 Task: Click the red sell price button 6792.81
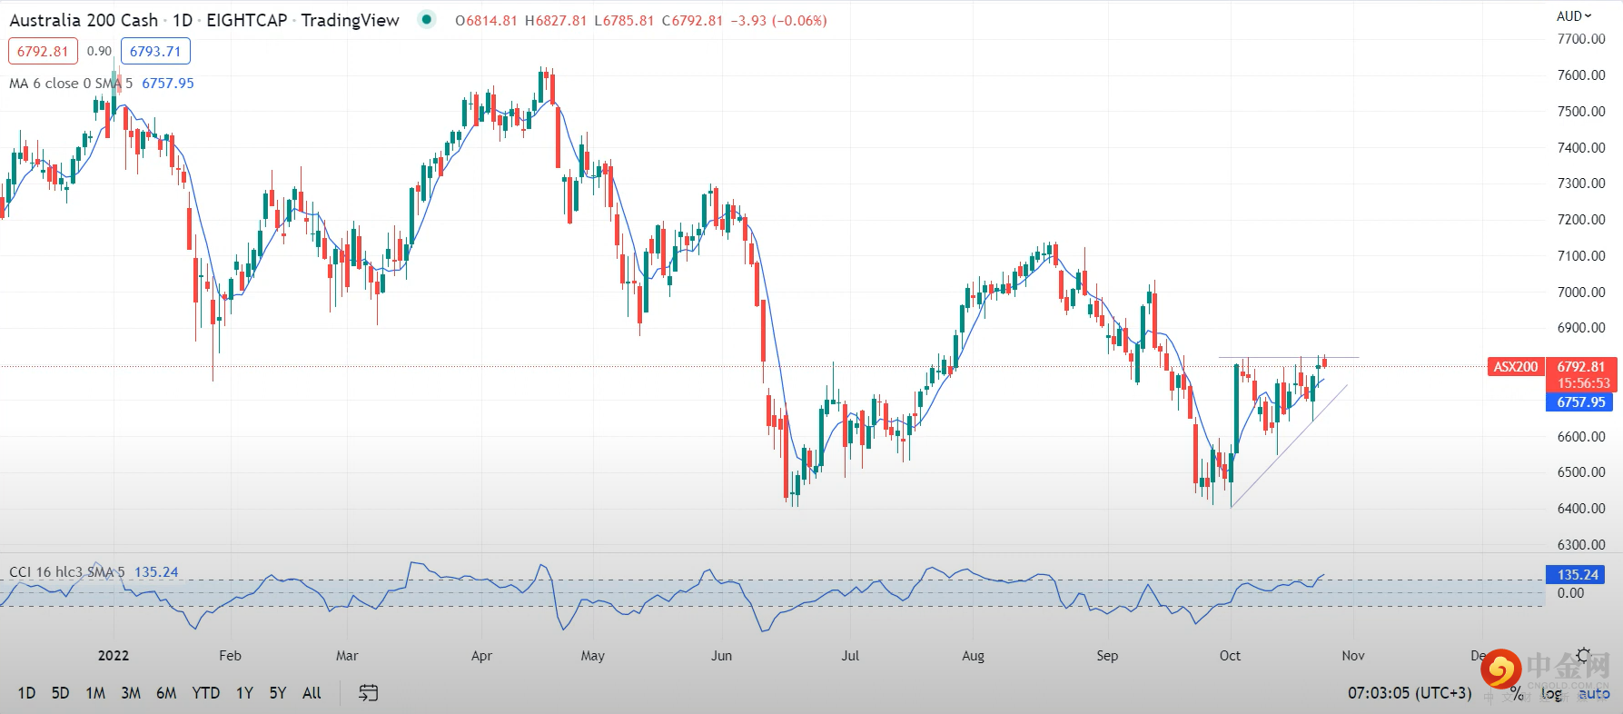43,52
